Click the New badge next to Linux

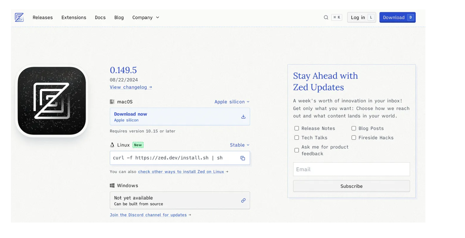(x=138, y=145)
